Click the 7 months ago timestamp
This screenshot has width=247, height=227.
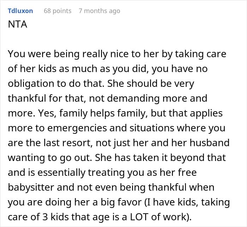(100, 11)
